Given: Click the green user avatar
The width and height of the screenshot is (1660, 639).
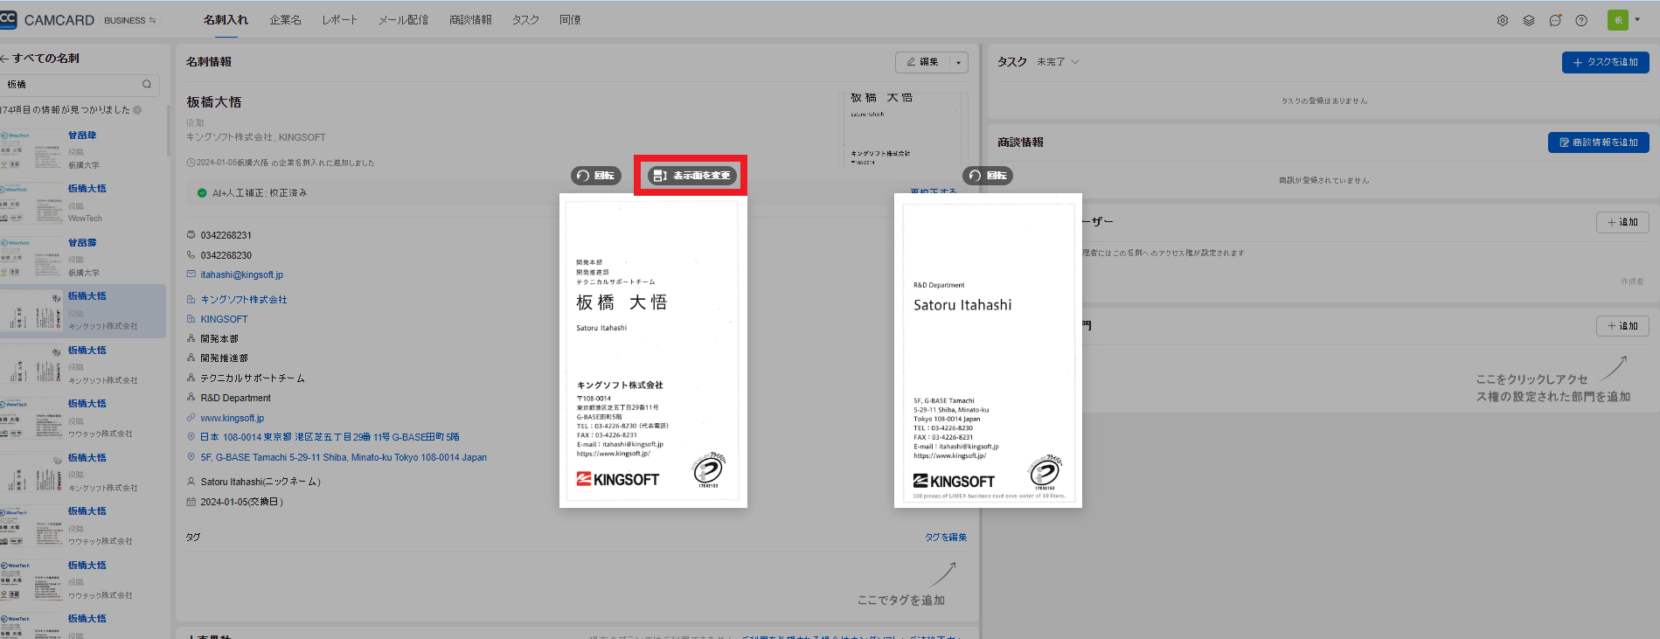Looking at the screenshot, I should (1618, 19).
